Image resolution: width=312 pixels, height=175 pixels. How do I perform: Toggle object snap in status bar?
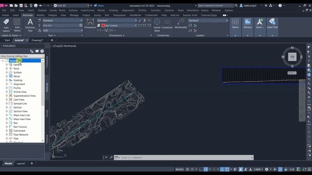tap(227, 169)
